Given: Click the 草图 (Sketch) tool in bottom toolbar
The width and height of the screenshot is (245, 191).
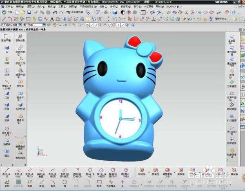Looking at the screenshot, I should pyautogui.click(x=7, y=184).
